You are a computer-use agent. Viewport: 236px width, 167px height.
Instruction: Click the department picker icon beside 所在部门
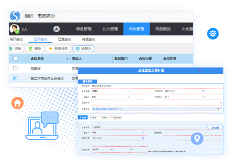pyautogui.click(x=203, y=97)
